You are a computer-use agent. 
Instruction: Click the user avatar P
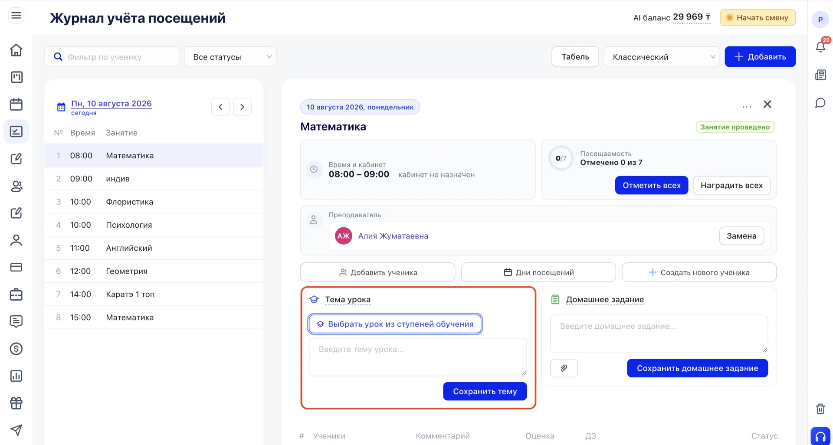coord(820,20)
